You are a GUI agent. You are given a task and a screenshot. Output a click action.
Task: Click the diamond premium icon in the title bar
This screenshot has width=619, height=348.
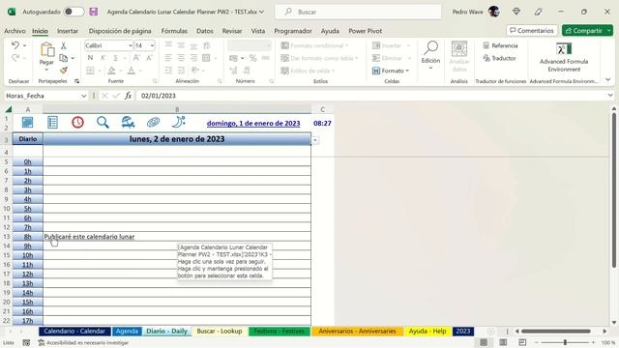coord(516,12)
